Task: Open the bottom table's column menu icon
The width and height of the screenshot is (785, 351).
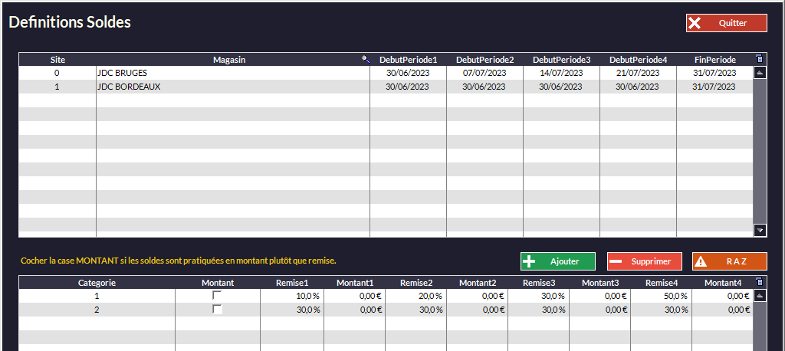Action: pyautogui.click(x=759, y=283)
